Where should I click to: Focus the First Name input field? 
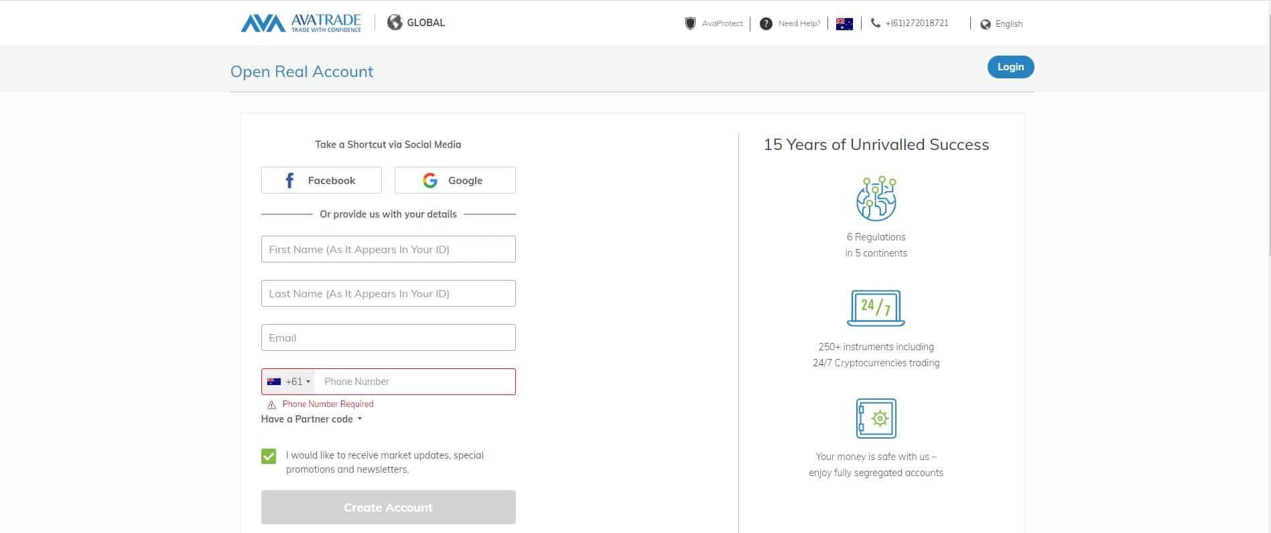(x=389, y=249)
